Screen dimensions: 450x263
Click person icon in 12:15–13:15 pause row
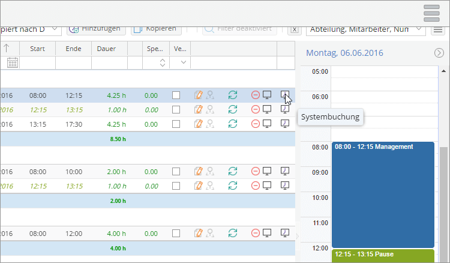[x=210, y=109]
